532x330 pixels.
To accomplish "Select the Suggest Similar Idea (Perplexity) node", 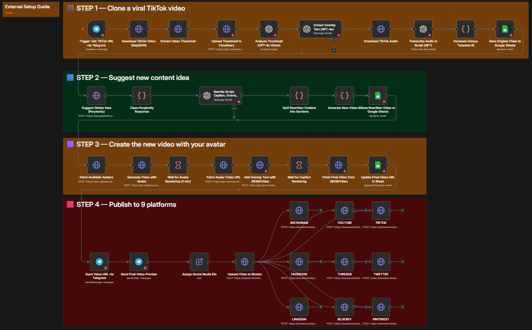I will point(96,96).
